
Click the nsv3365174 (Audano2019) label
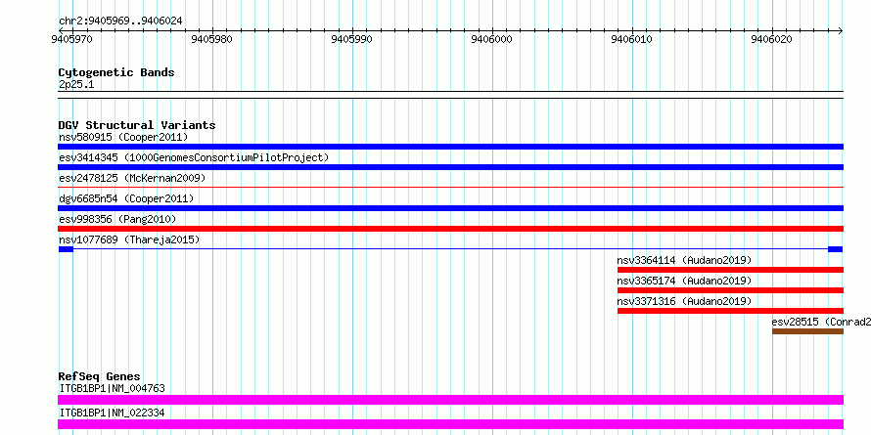click(684, 281)
